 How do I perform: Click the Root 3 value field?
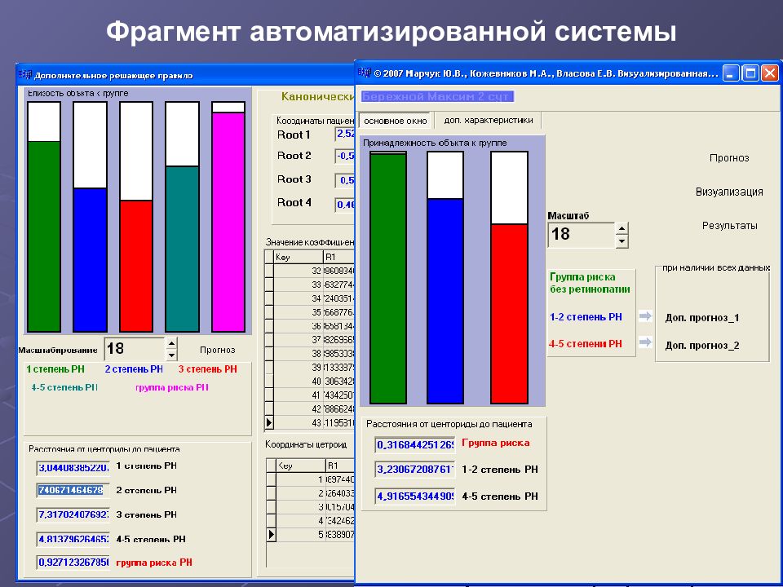tap(345, 180)
